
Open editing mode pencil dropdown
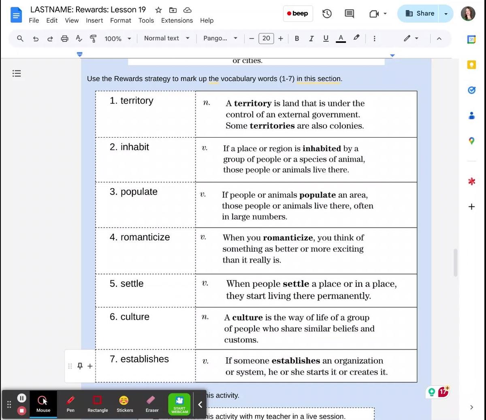pyautogui.click(x=411, y=38)
